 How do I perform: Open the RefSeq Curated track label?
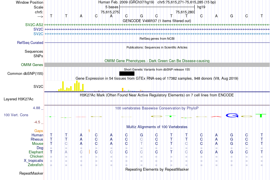(30, 43)
